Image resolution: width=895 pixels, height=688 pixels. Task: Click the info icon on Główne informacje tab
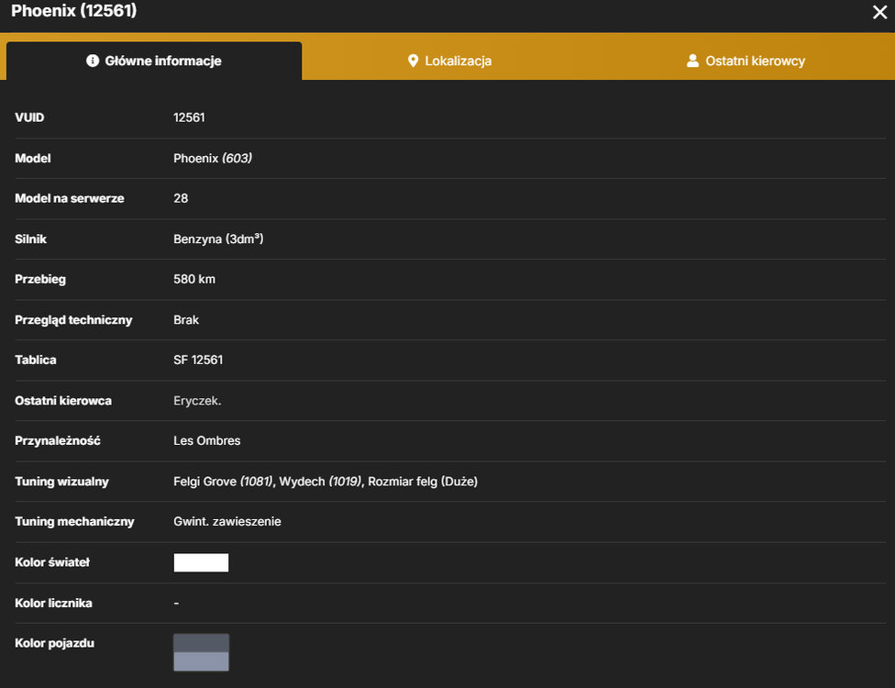pyautogui.click(x=93, y=61)
